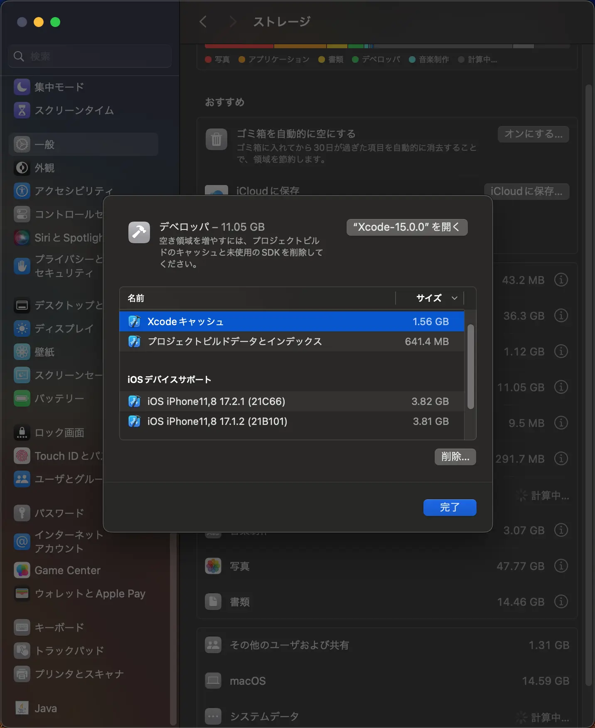Open 書類 row in storage list
Image resolution: width=595 pixels, height=728 pixels.
[387, 602]
